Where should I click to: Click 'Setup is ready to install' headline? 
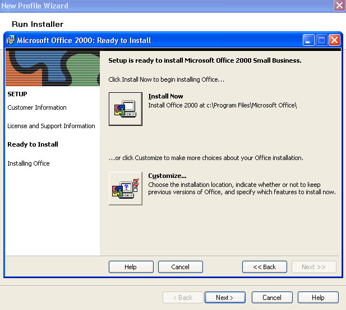(205, 60)
